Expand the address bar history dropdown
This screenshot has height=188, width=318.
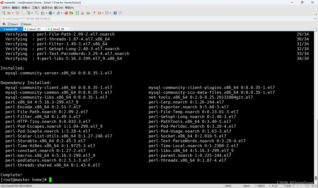pos(315,19)
